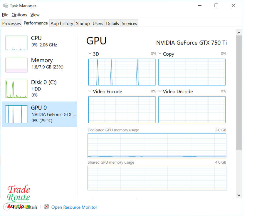Open the View menu
Viewport: 279px width, 216px height.
click(35, 15)
